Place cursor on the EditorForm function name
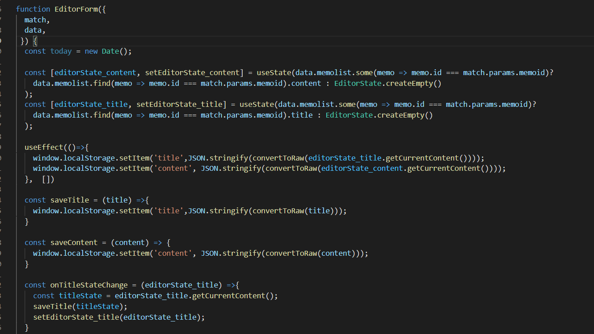The height and width of the screenshot is (334, 594). click(x=76, y=9)
